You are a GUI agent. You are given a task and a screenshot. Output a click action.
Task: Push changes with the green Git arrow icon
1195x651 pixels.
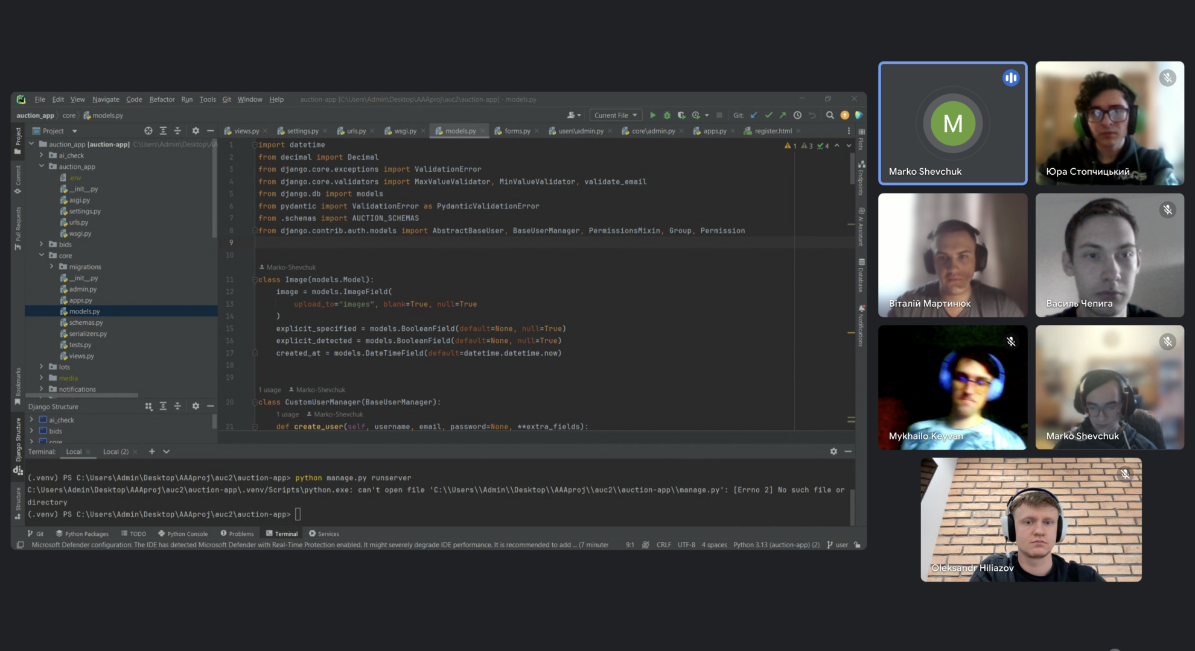[x=782, y=115]
